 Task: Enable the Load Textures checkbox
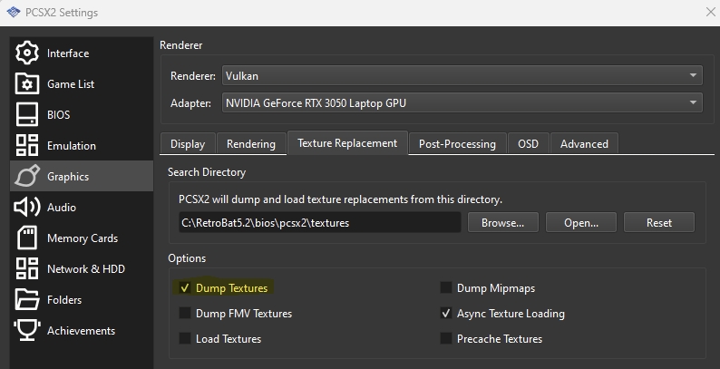click(185, 339)
